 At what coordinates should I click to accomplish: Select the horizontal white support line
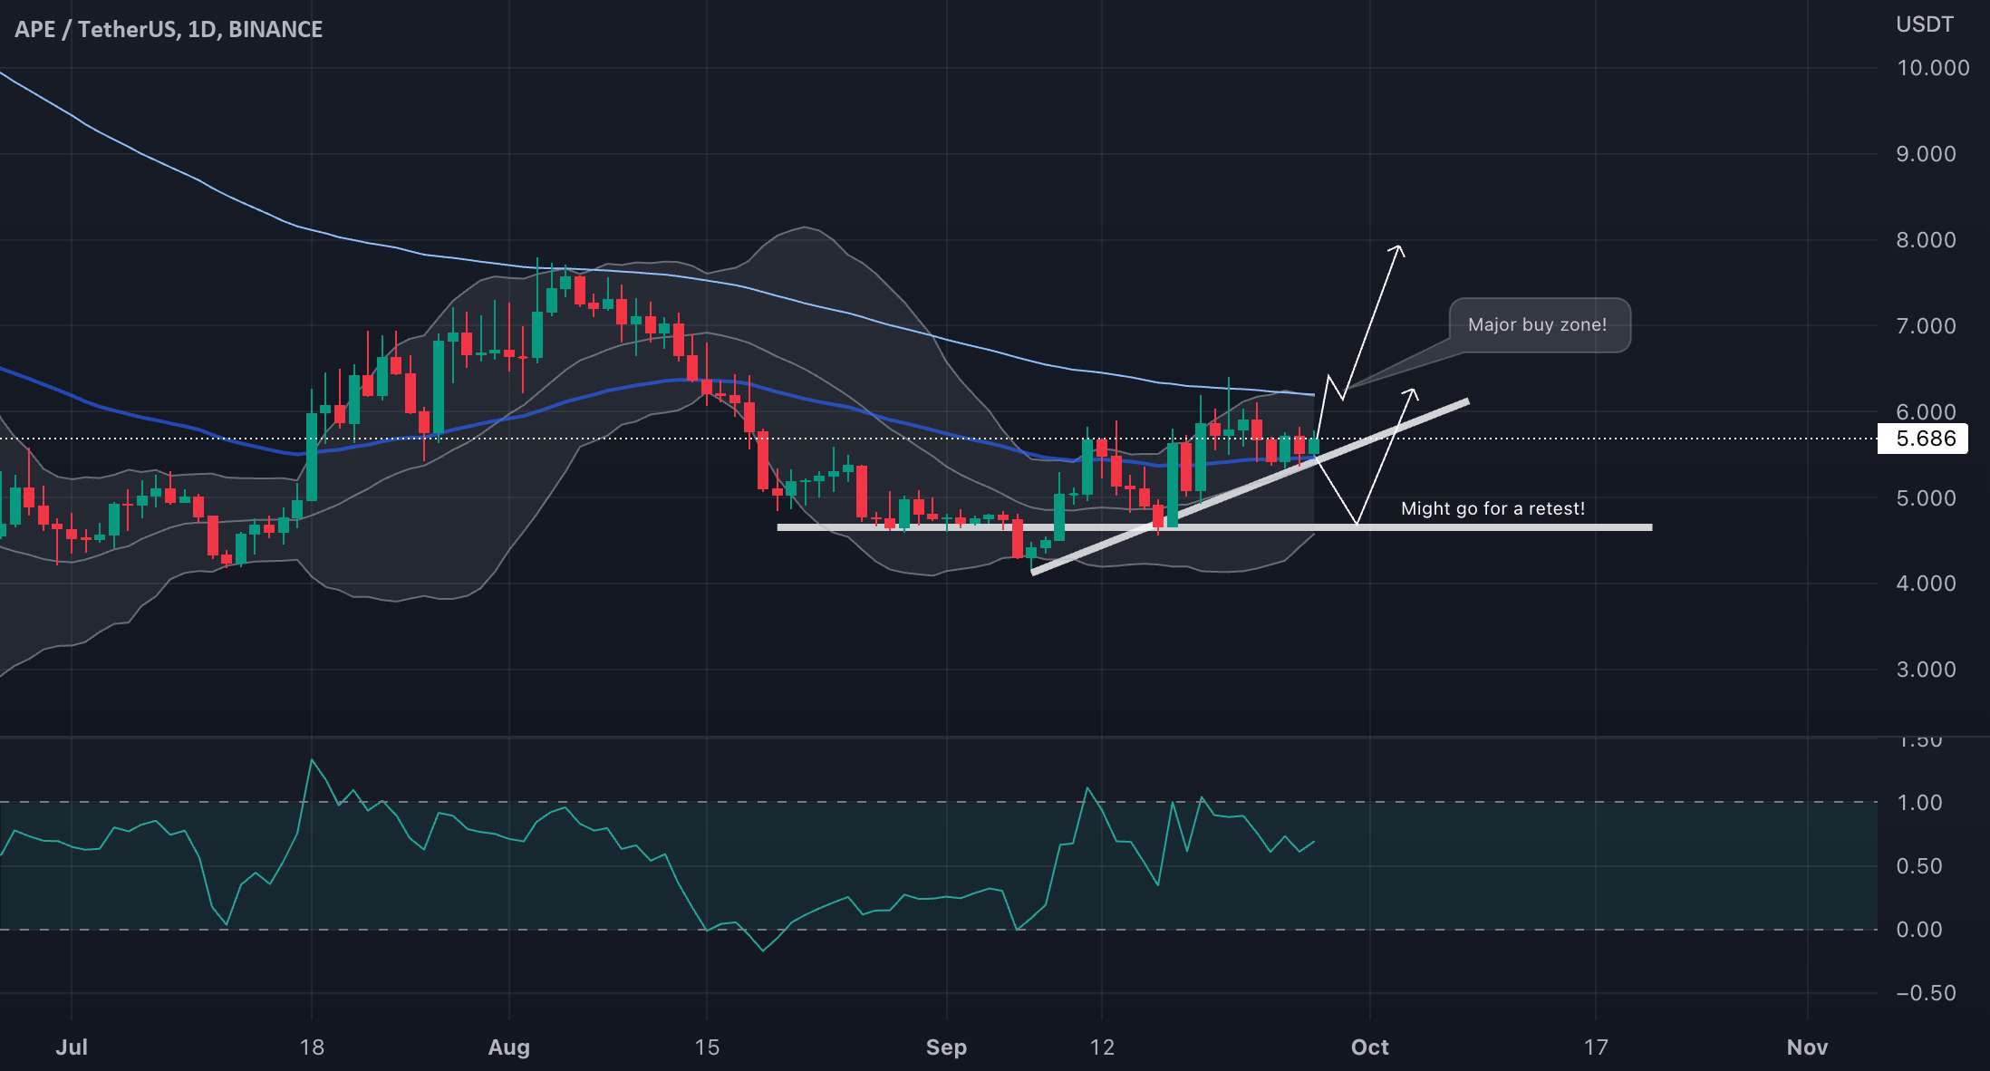coord(1214,527)
